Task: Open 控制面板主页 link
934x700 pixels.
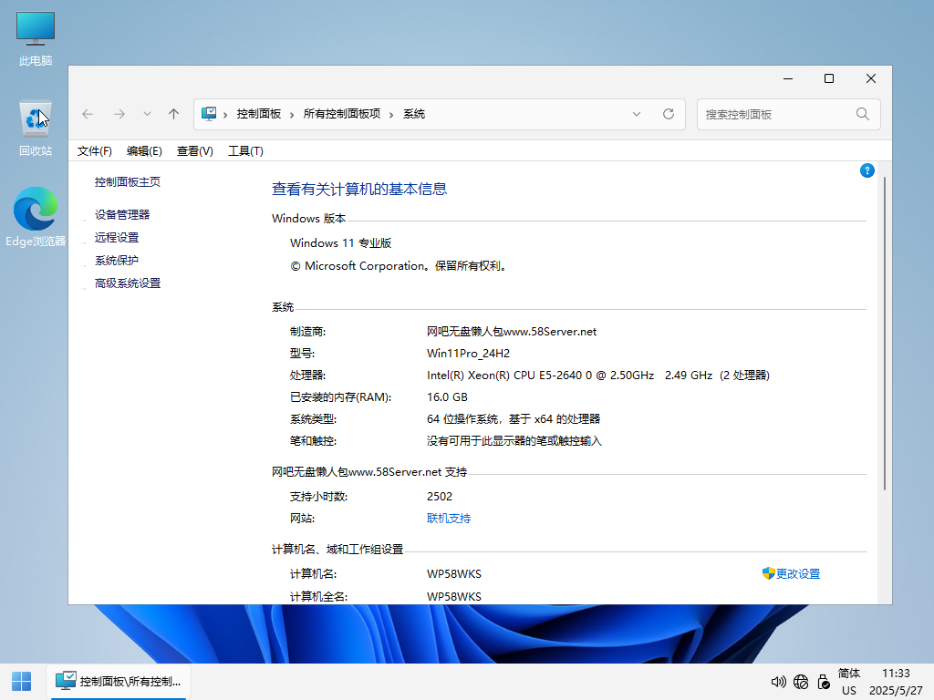Action: (128, 182)
